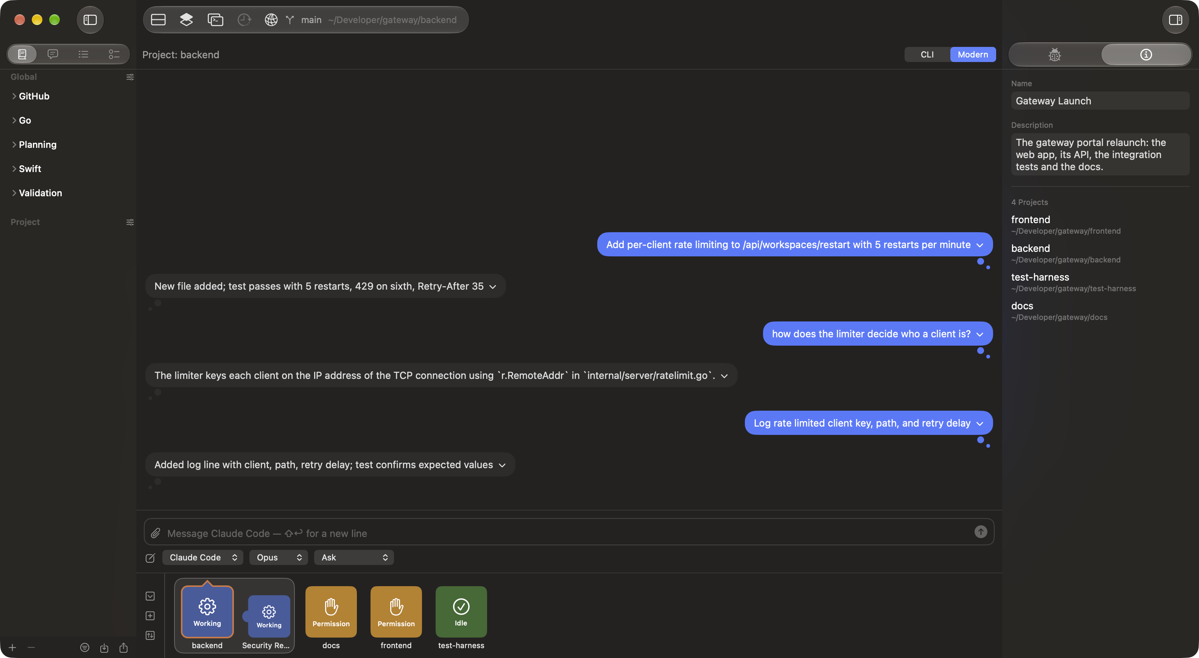Select the docs Permission session tile
The height and width of the screenshot is (658, 1199).
click(331, 611)
